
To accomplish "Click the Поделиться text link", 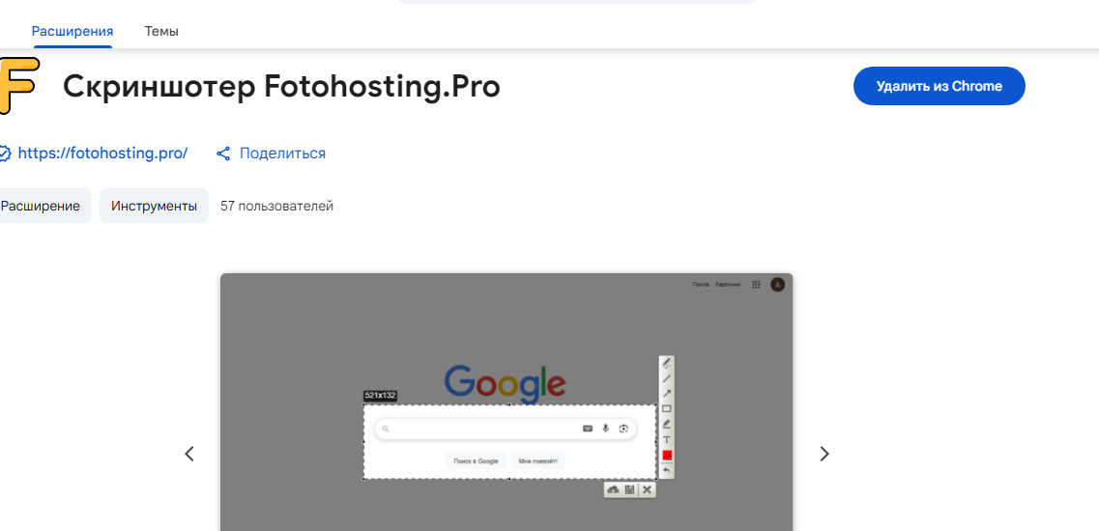I will tap(282, 154).
